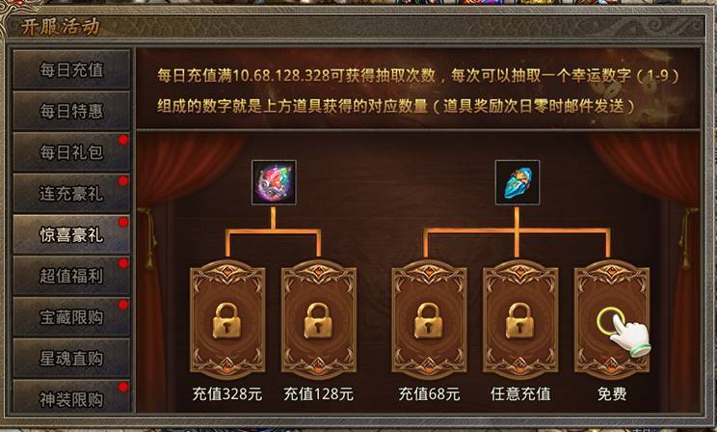The height and width of the screenshot is (432, 717).
Task: Tap the yellow circle on 免费 card
Action: [610, 321]
